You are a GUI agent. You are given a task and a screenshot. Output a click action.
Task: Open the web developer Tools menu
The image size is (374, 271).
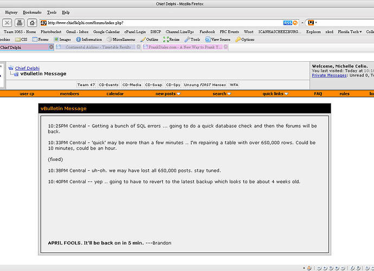point(192,40)
